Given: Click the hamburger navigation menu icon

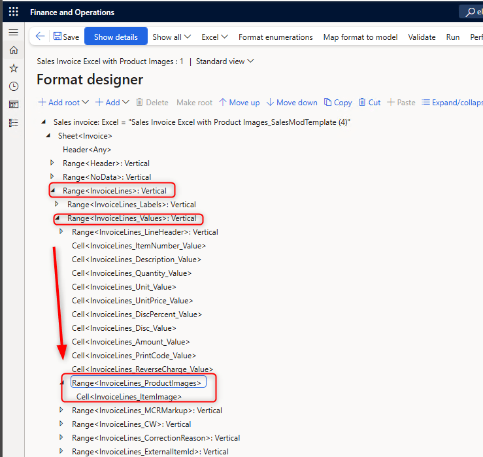Looking at the screenshot, I should pyautogui.click(x=13, y=32).
